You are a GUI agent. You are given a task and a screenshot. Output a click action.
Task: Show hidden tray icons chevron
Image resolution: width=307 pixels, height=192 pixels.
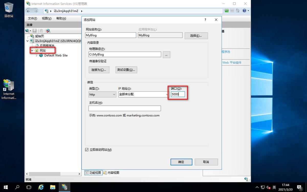click(x=257, y=187)
